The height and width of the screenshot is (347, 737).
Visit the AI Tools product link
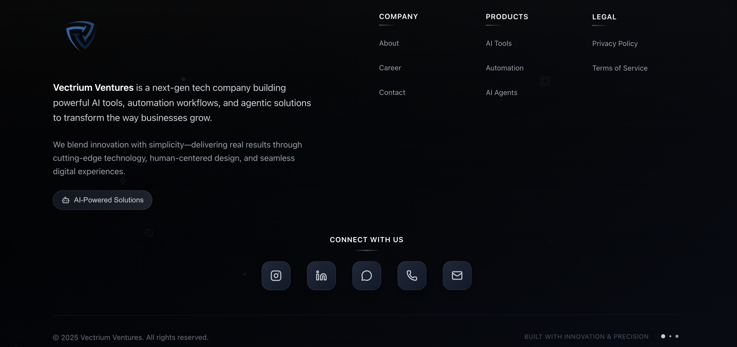(x=498, y=43)
